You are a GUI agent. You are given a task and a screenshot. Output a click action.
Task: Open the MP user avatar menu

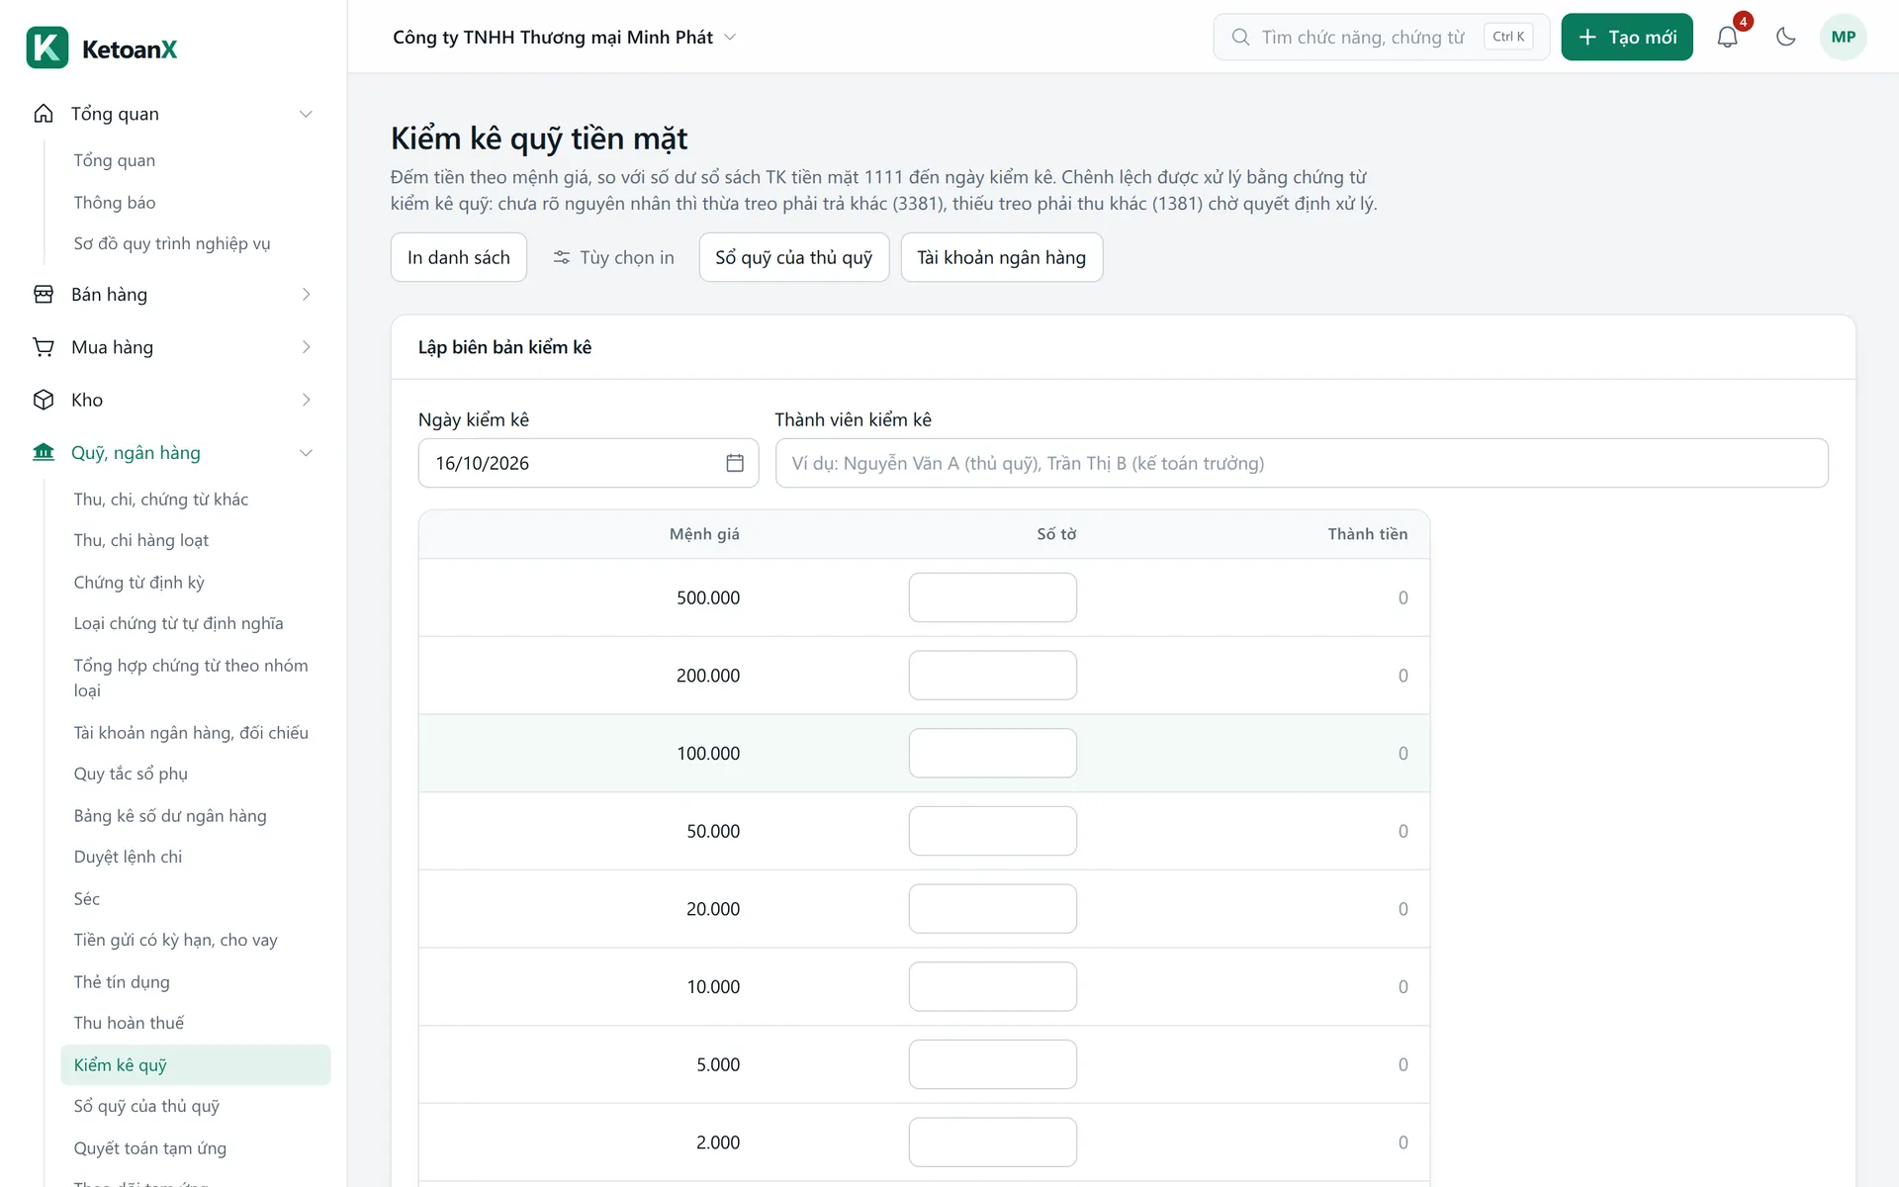tap(1843, 37)
